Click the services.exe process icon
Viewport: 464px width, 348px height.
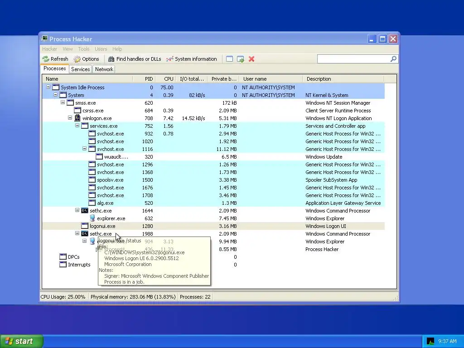click(x=85, y=126)
